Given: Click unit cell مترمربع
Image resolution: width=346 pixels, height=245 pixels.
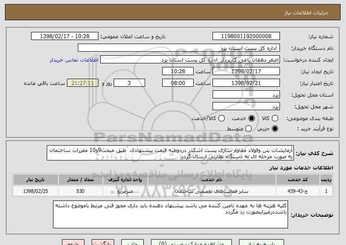Looking at the screenshot, I should [125, 191].
